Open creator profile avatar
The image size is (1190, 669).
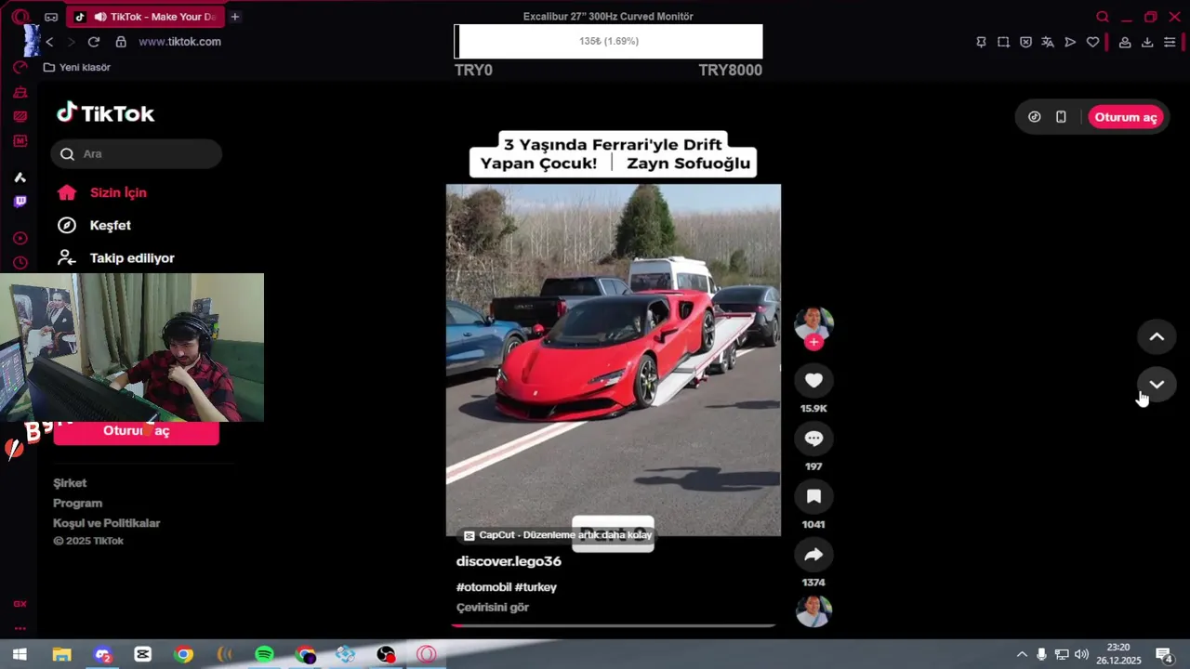pos(813,322)
